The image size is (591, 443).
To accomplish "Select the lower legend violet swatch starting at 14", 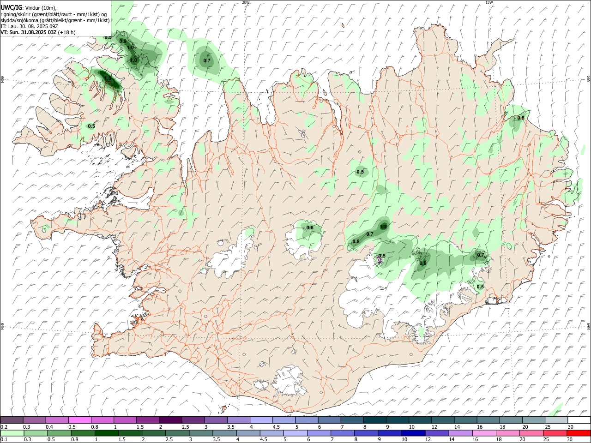I will (x=460, y=433).
